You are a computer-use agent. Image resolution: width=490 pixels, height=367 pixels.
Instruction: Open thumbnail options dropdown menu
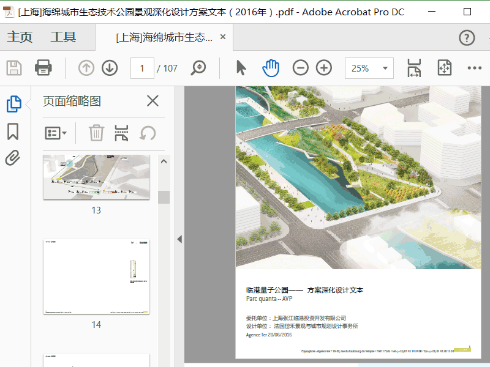pos(56,133)
